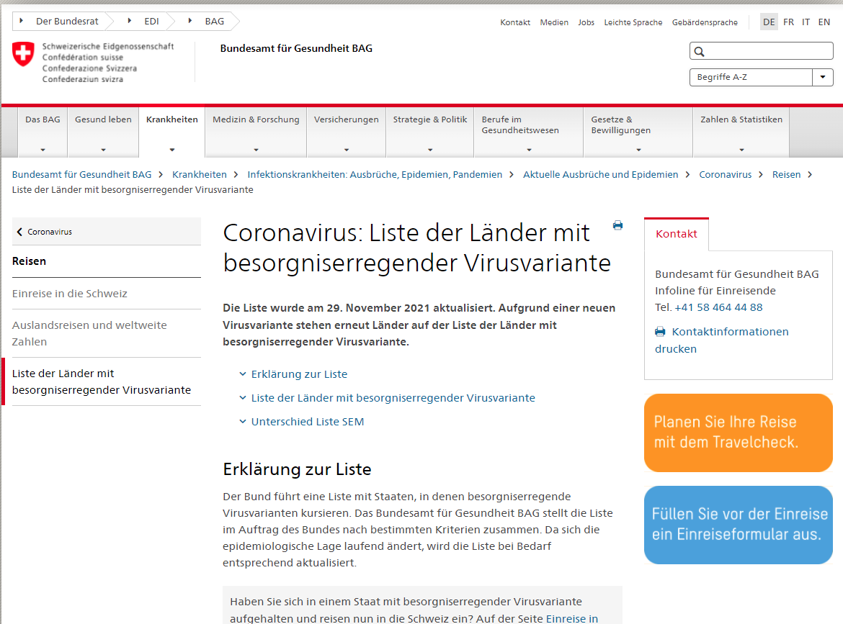Click the print page icon beside the headline

[617, 225]
